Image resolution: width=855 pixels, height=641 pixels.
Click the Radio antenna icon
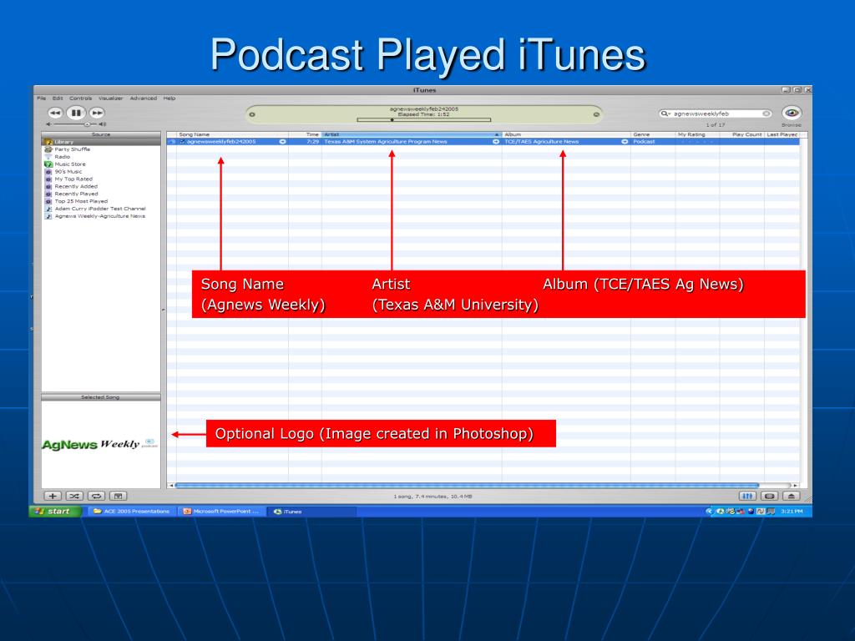tap(48, 157)
